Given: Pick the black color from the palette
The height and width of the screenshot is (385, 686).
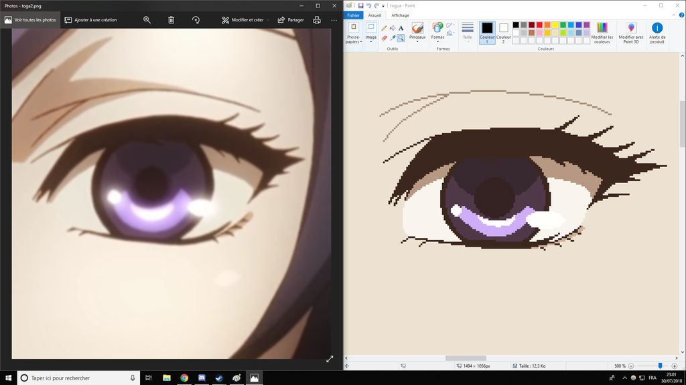Looking at the screenshot, I should (x=516, y=25).
